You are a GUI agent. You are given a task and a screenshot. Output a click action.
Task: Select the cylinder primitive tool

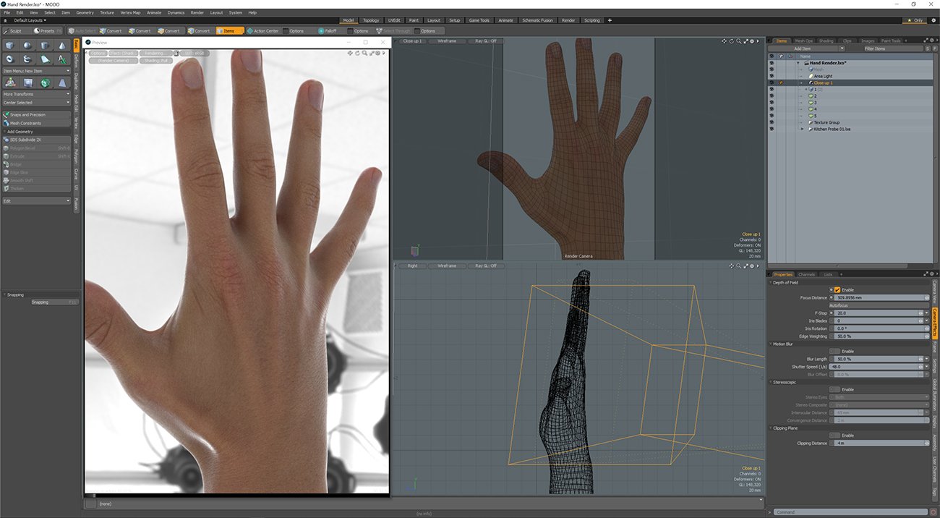(45, 46)
